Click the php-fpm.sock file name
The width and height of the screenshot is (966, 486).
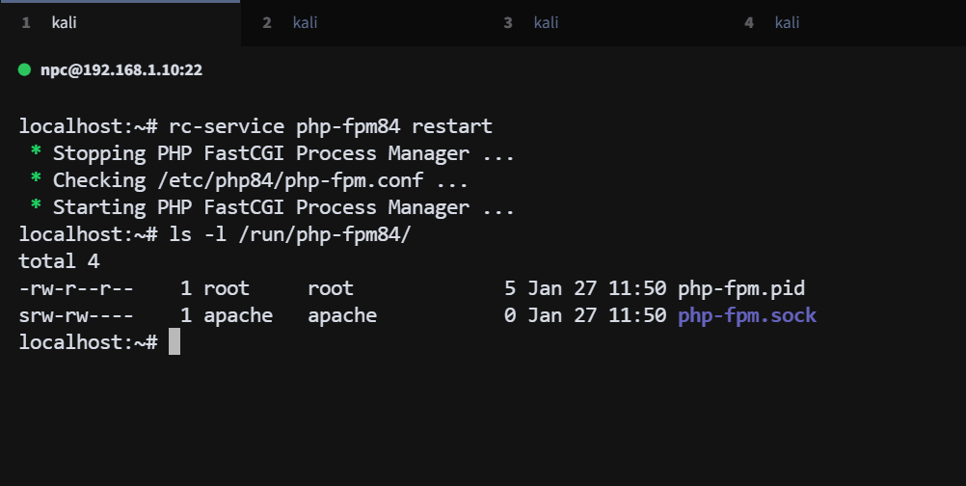point(747,315)
